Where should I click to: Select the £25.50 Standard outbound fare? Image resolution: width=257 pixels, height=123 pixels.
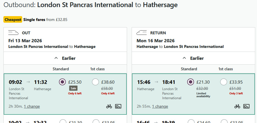pos(62,82)
